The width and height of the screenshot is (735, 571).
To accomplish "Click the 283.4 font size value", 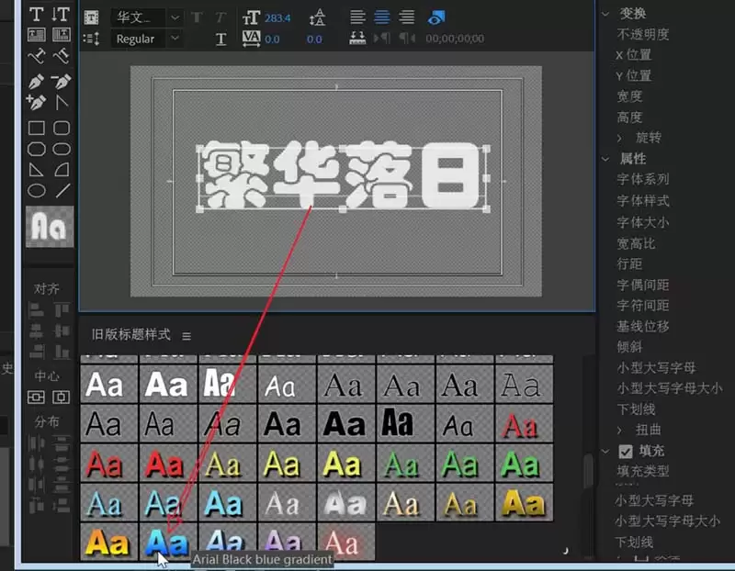I will tap(276, 17).
